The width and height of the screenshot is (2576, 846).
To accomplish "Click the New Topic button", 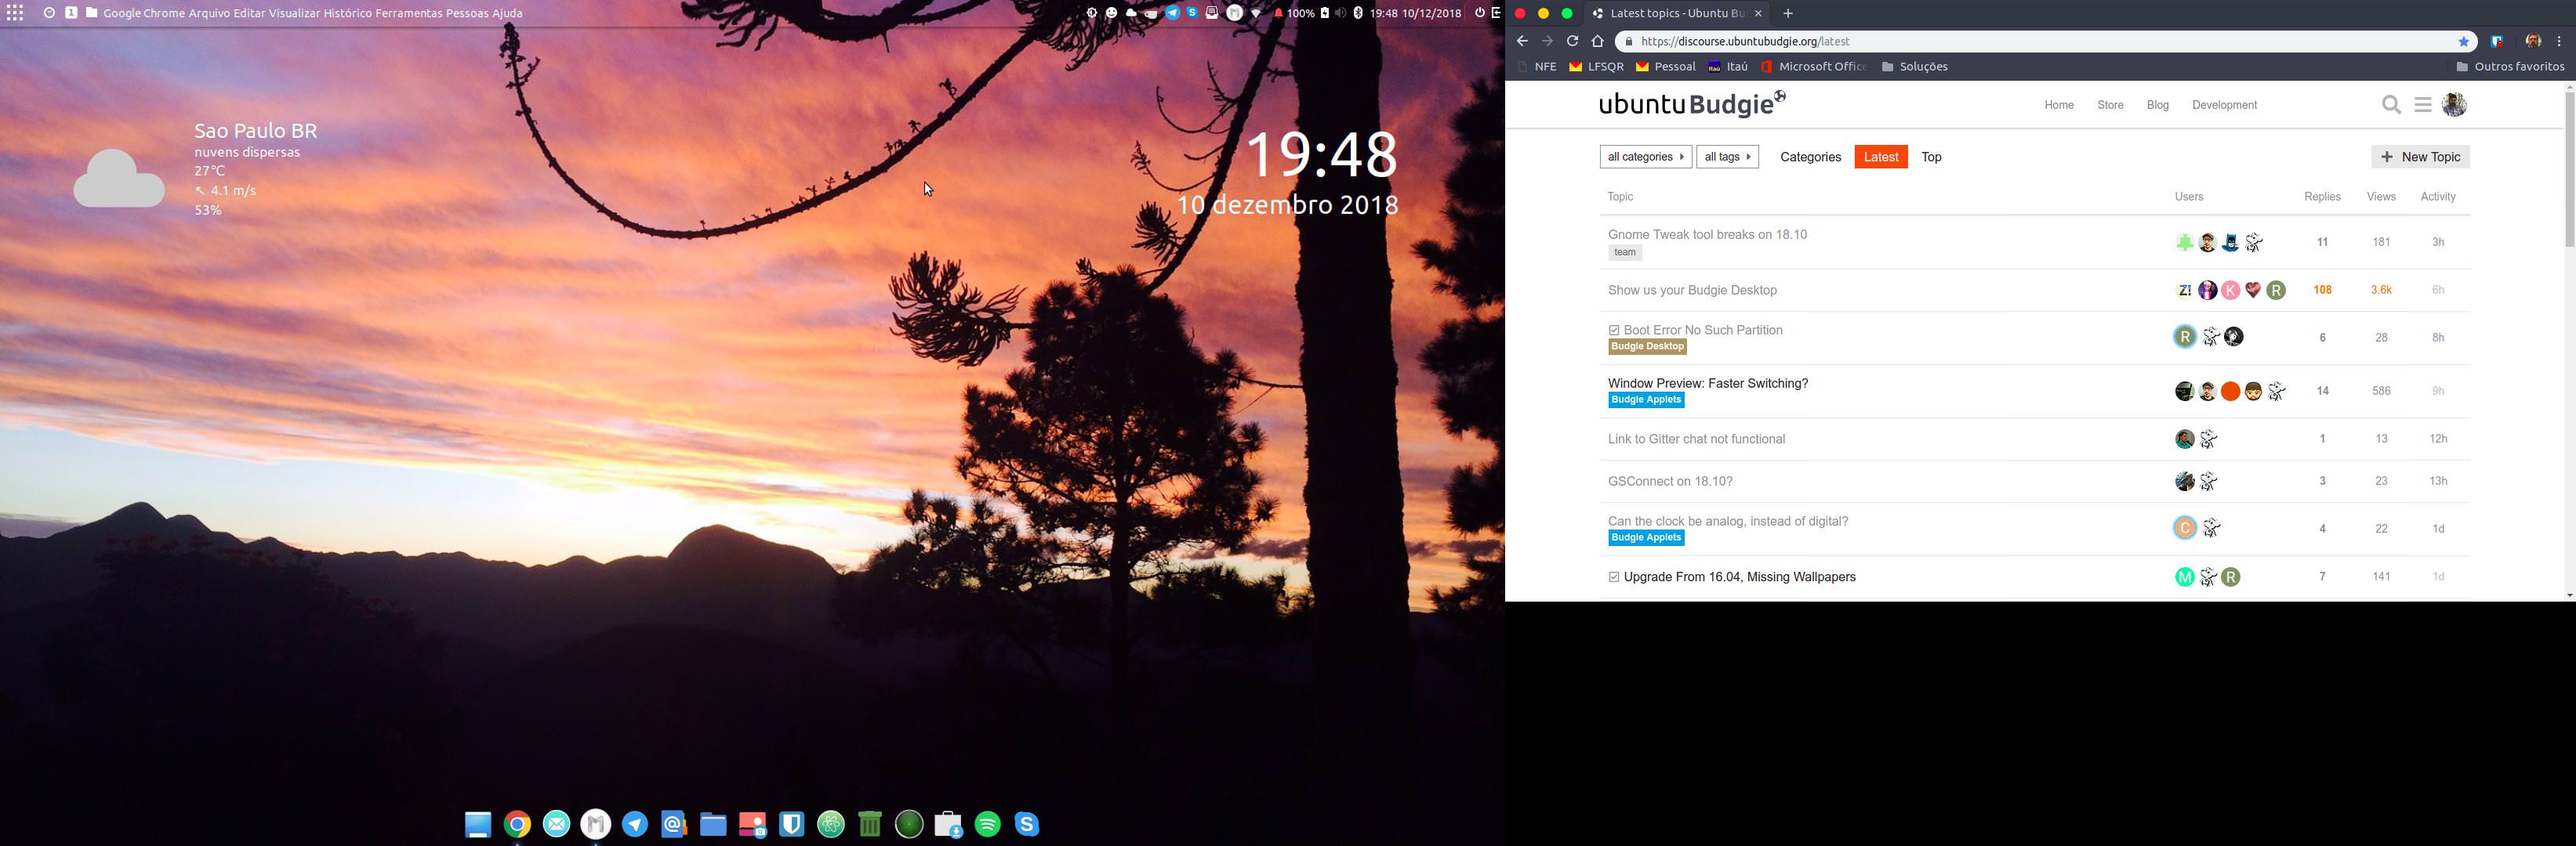I will pos(2420,157).
